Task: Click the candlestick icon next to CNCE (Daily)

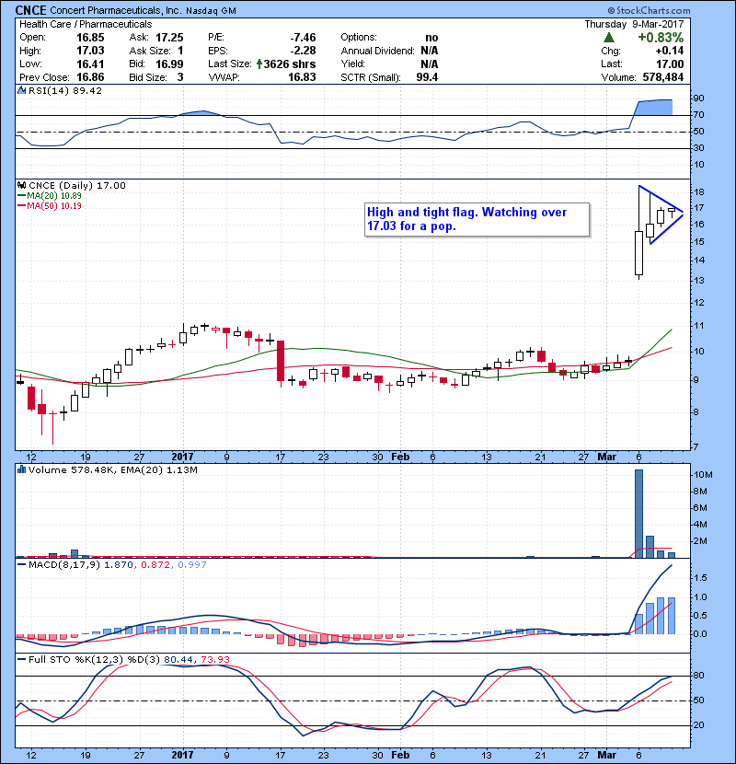Action: pyautogui.click(x=21, y=186)
